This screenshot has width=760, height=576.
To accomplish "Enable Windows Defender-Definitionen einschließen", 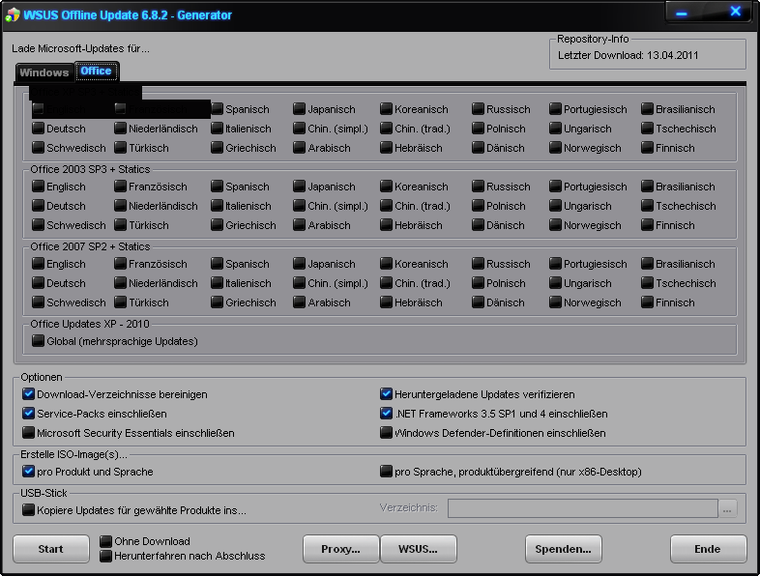I will [387, 433].
